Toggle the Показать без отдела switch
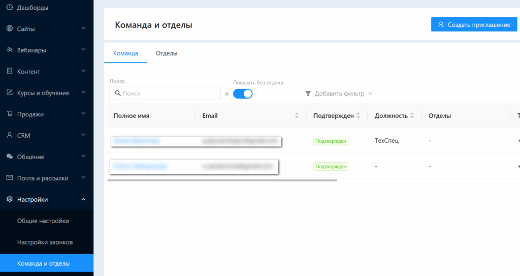This screenshot has height=276, width=520. (x=243, y=94)
